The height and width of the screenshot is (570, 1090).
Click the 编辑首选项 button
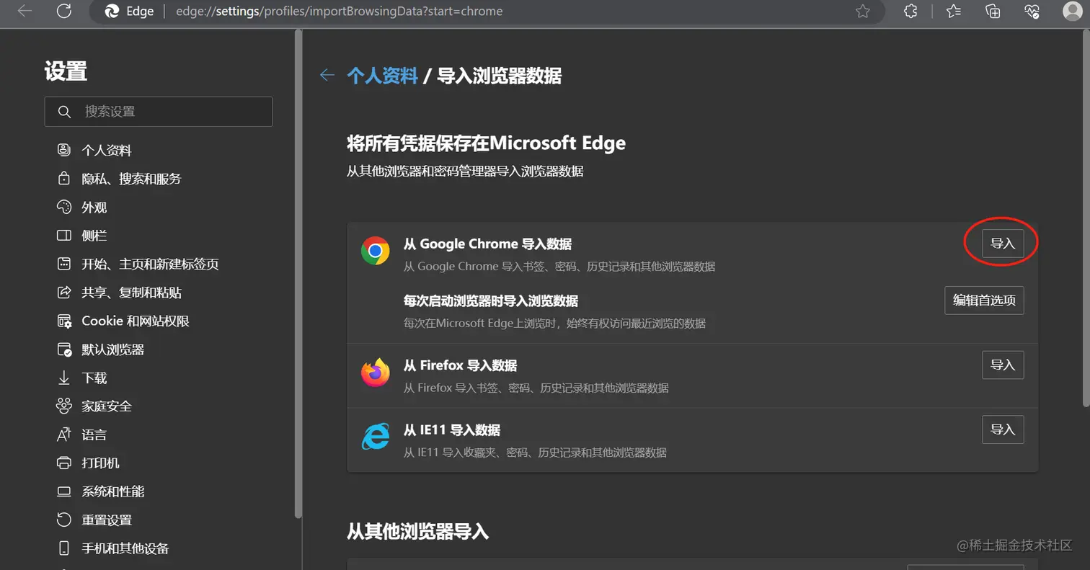[984, 300]
